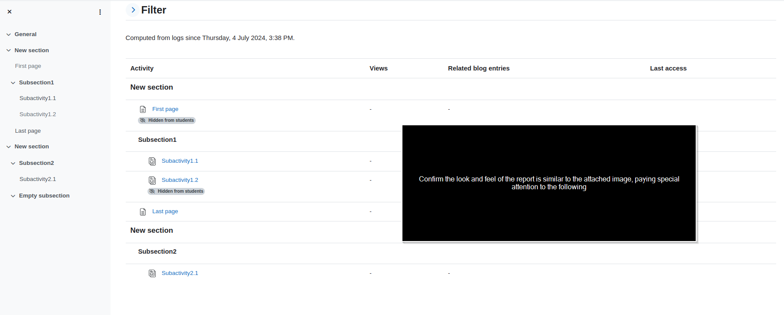Click Hidden from students badge under First page

coord(167,121)
